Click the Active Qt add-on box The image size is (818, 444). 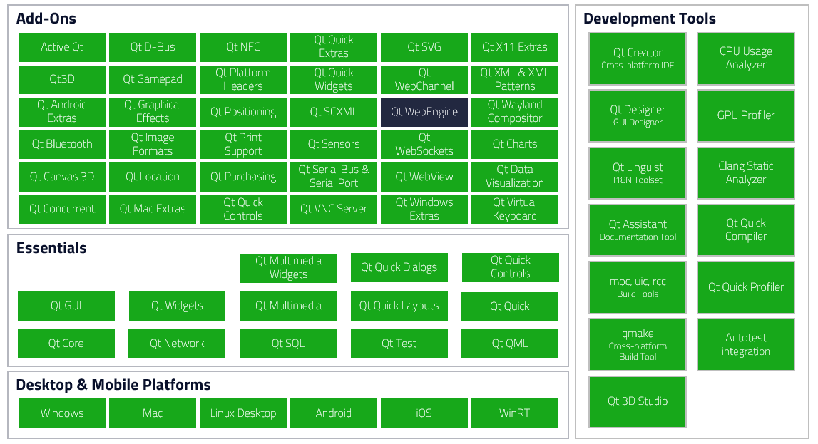(62, 47)
